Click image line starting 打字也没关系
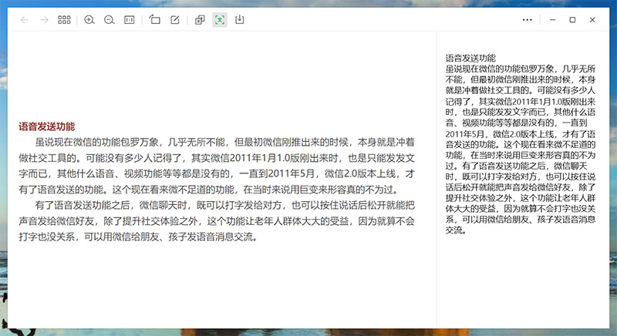The image size is (617, 336). (138, 237)
